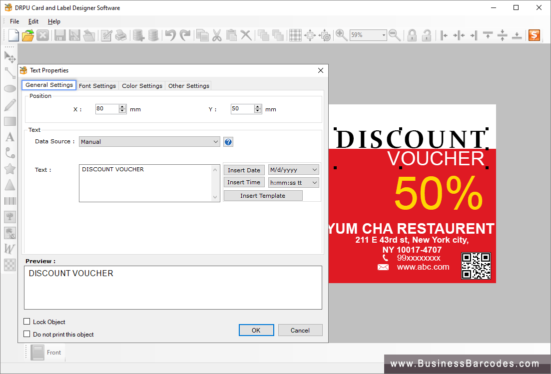This screenshot has width=551, height=374.
Task: Open an existing file from toolbar
Action: pos(28,35)
